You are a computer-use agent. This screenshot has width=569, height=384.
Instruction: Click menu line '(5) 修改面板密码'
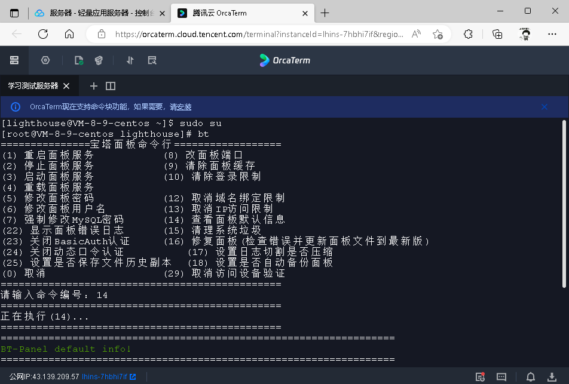(48, 198)
